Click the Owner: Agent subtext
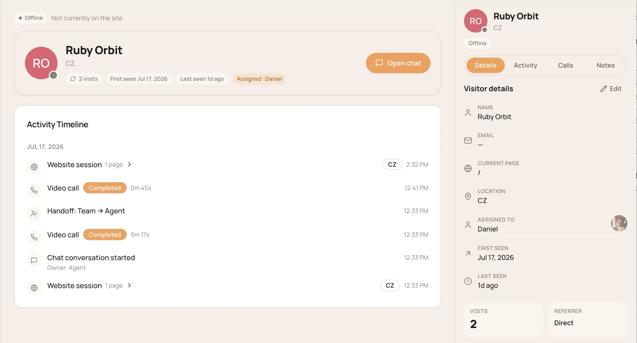This screenshot has height=343, width=637. click(x=66, y=268)
